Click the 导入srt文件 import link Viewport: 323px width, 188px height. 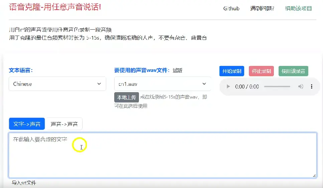pyautogui.click(x=24, y=183)
